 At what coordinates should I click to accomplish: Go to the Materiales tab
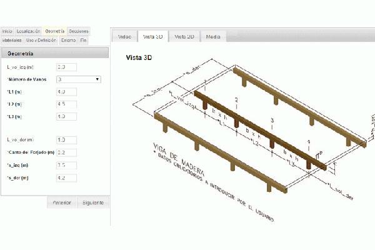pyautogui.click(x=12, y=40)
